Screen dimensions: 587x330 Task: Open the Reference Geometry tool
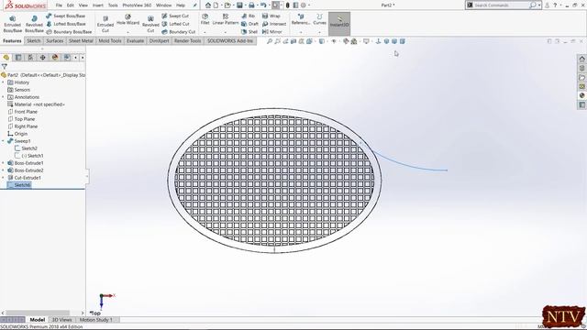tap(301, 20)
